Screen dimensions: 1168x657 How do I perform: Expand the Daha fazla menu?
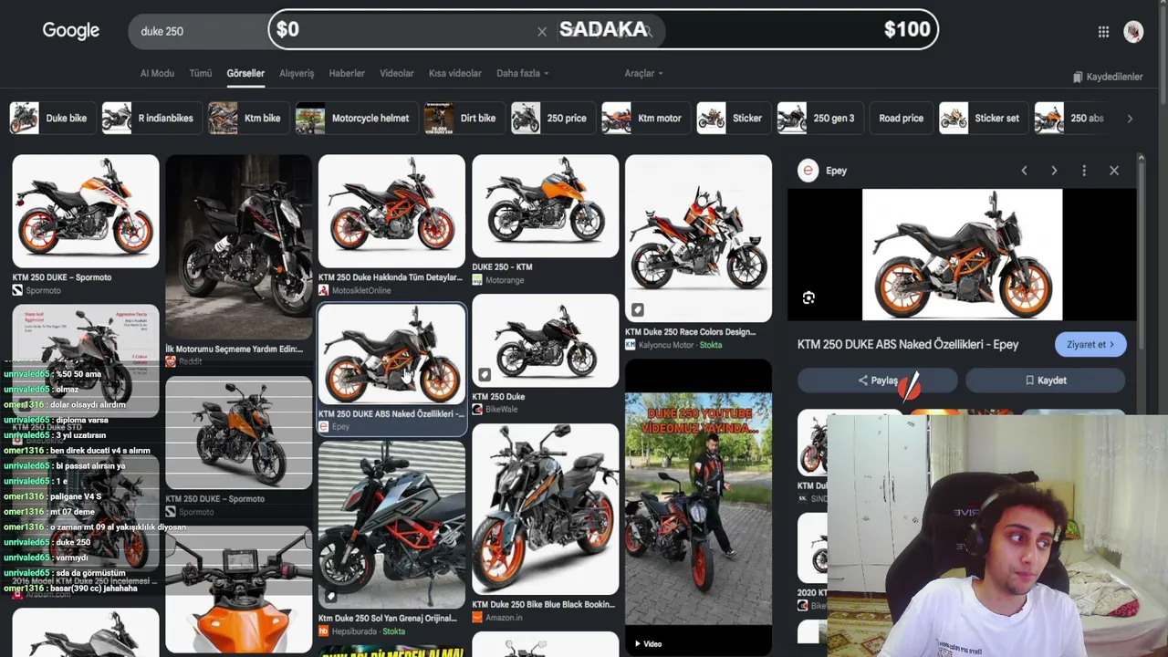[523, 73]
